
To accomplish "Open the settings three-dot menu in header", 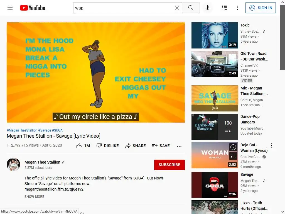I will point(238,8).
